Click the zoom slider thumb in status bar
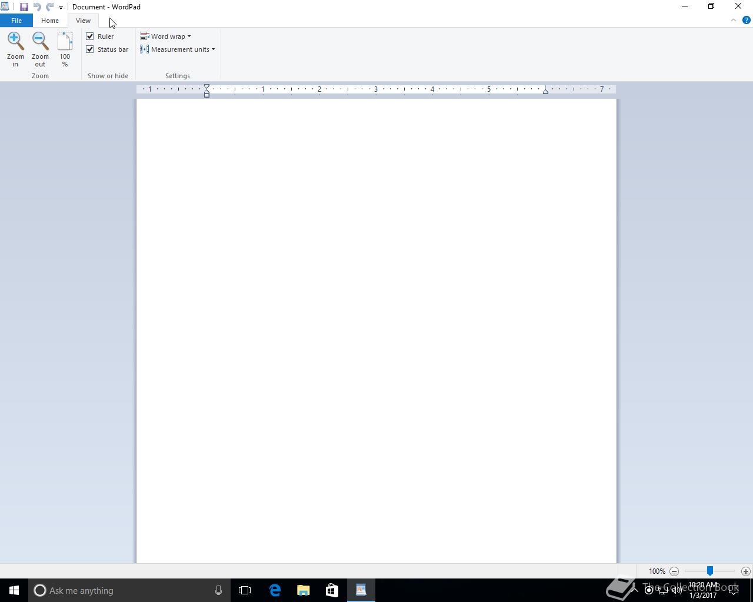Viewport: 753px width, 602px height. coord(710,571)
